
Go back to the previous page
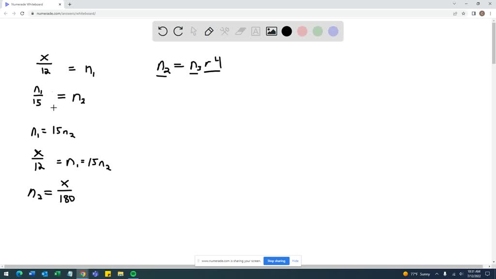pyautogui.click(x=6, y=14)
